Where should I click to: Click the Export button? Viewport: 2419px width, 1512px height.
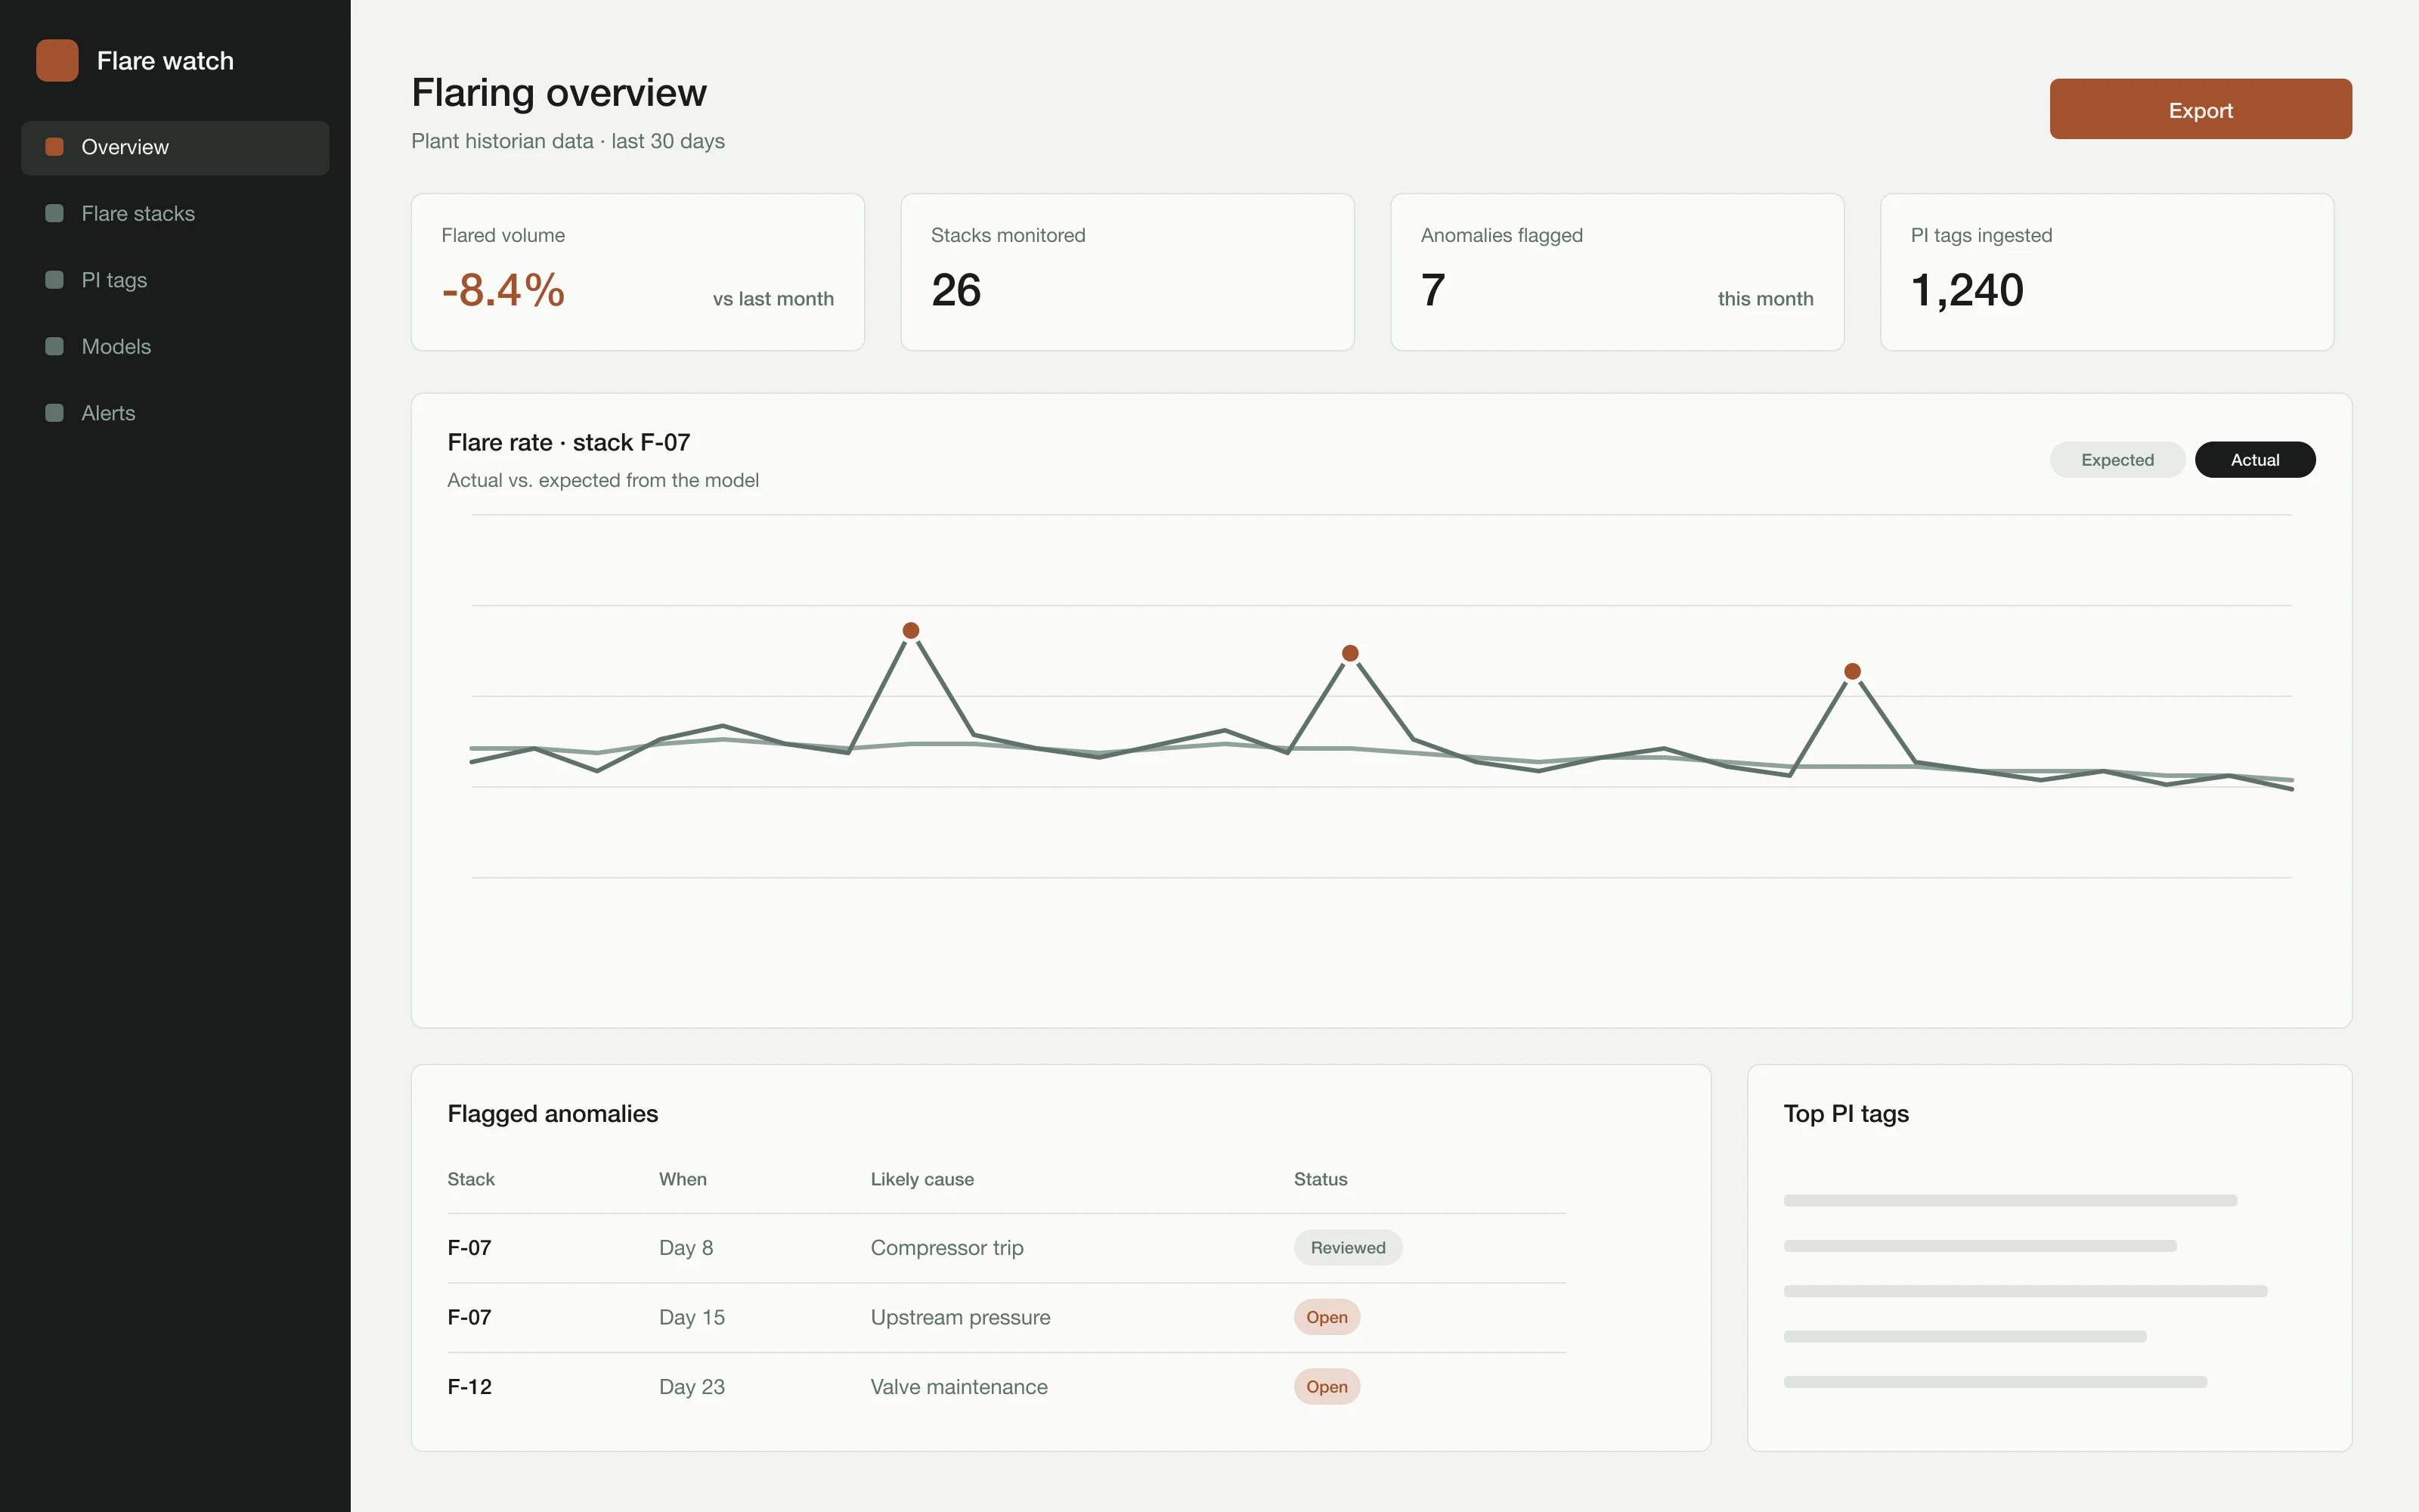2200,109
